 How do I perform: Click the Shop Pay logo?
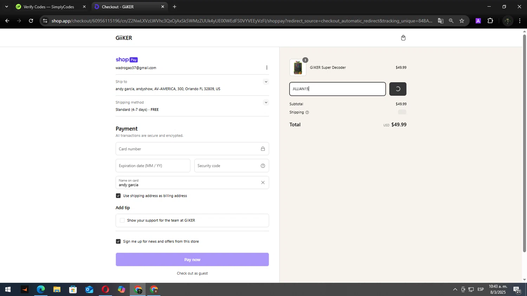pyautogui.click(x=126, y=60)
